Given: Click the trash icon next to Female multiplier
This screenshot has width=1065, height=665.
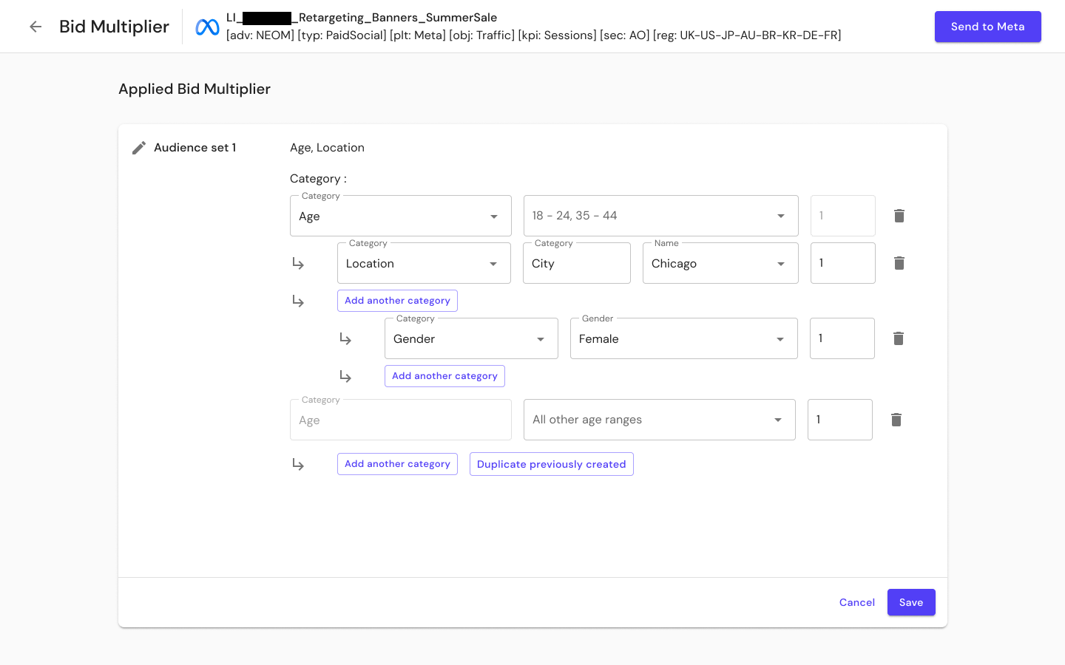Looking at the screenshot, I should coord(898,338).
